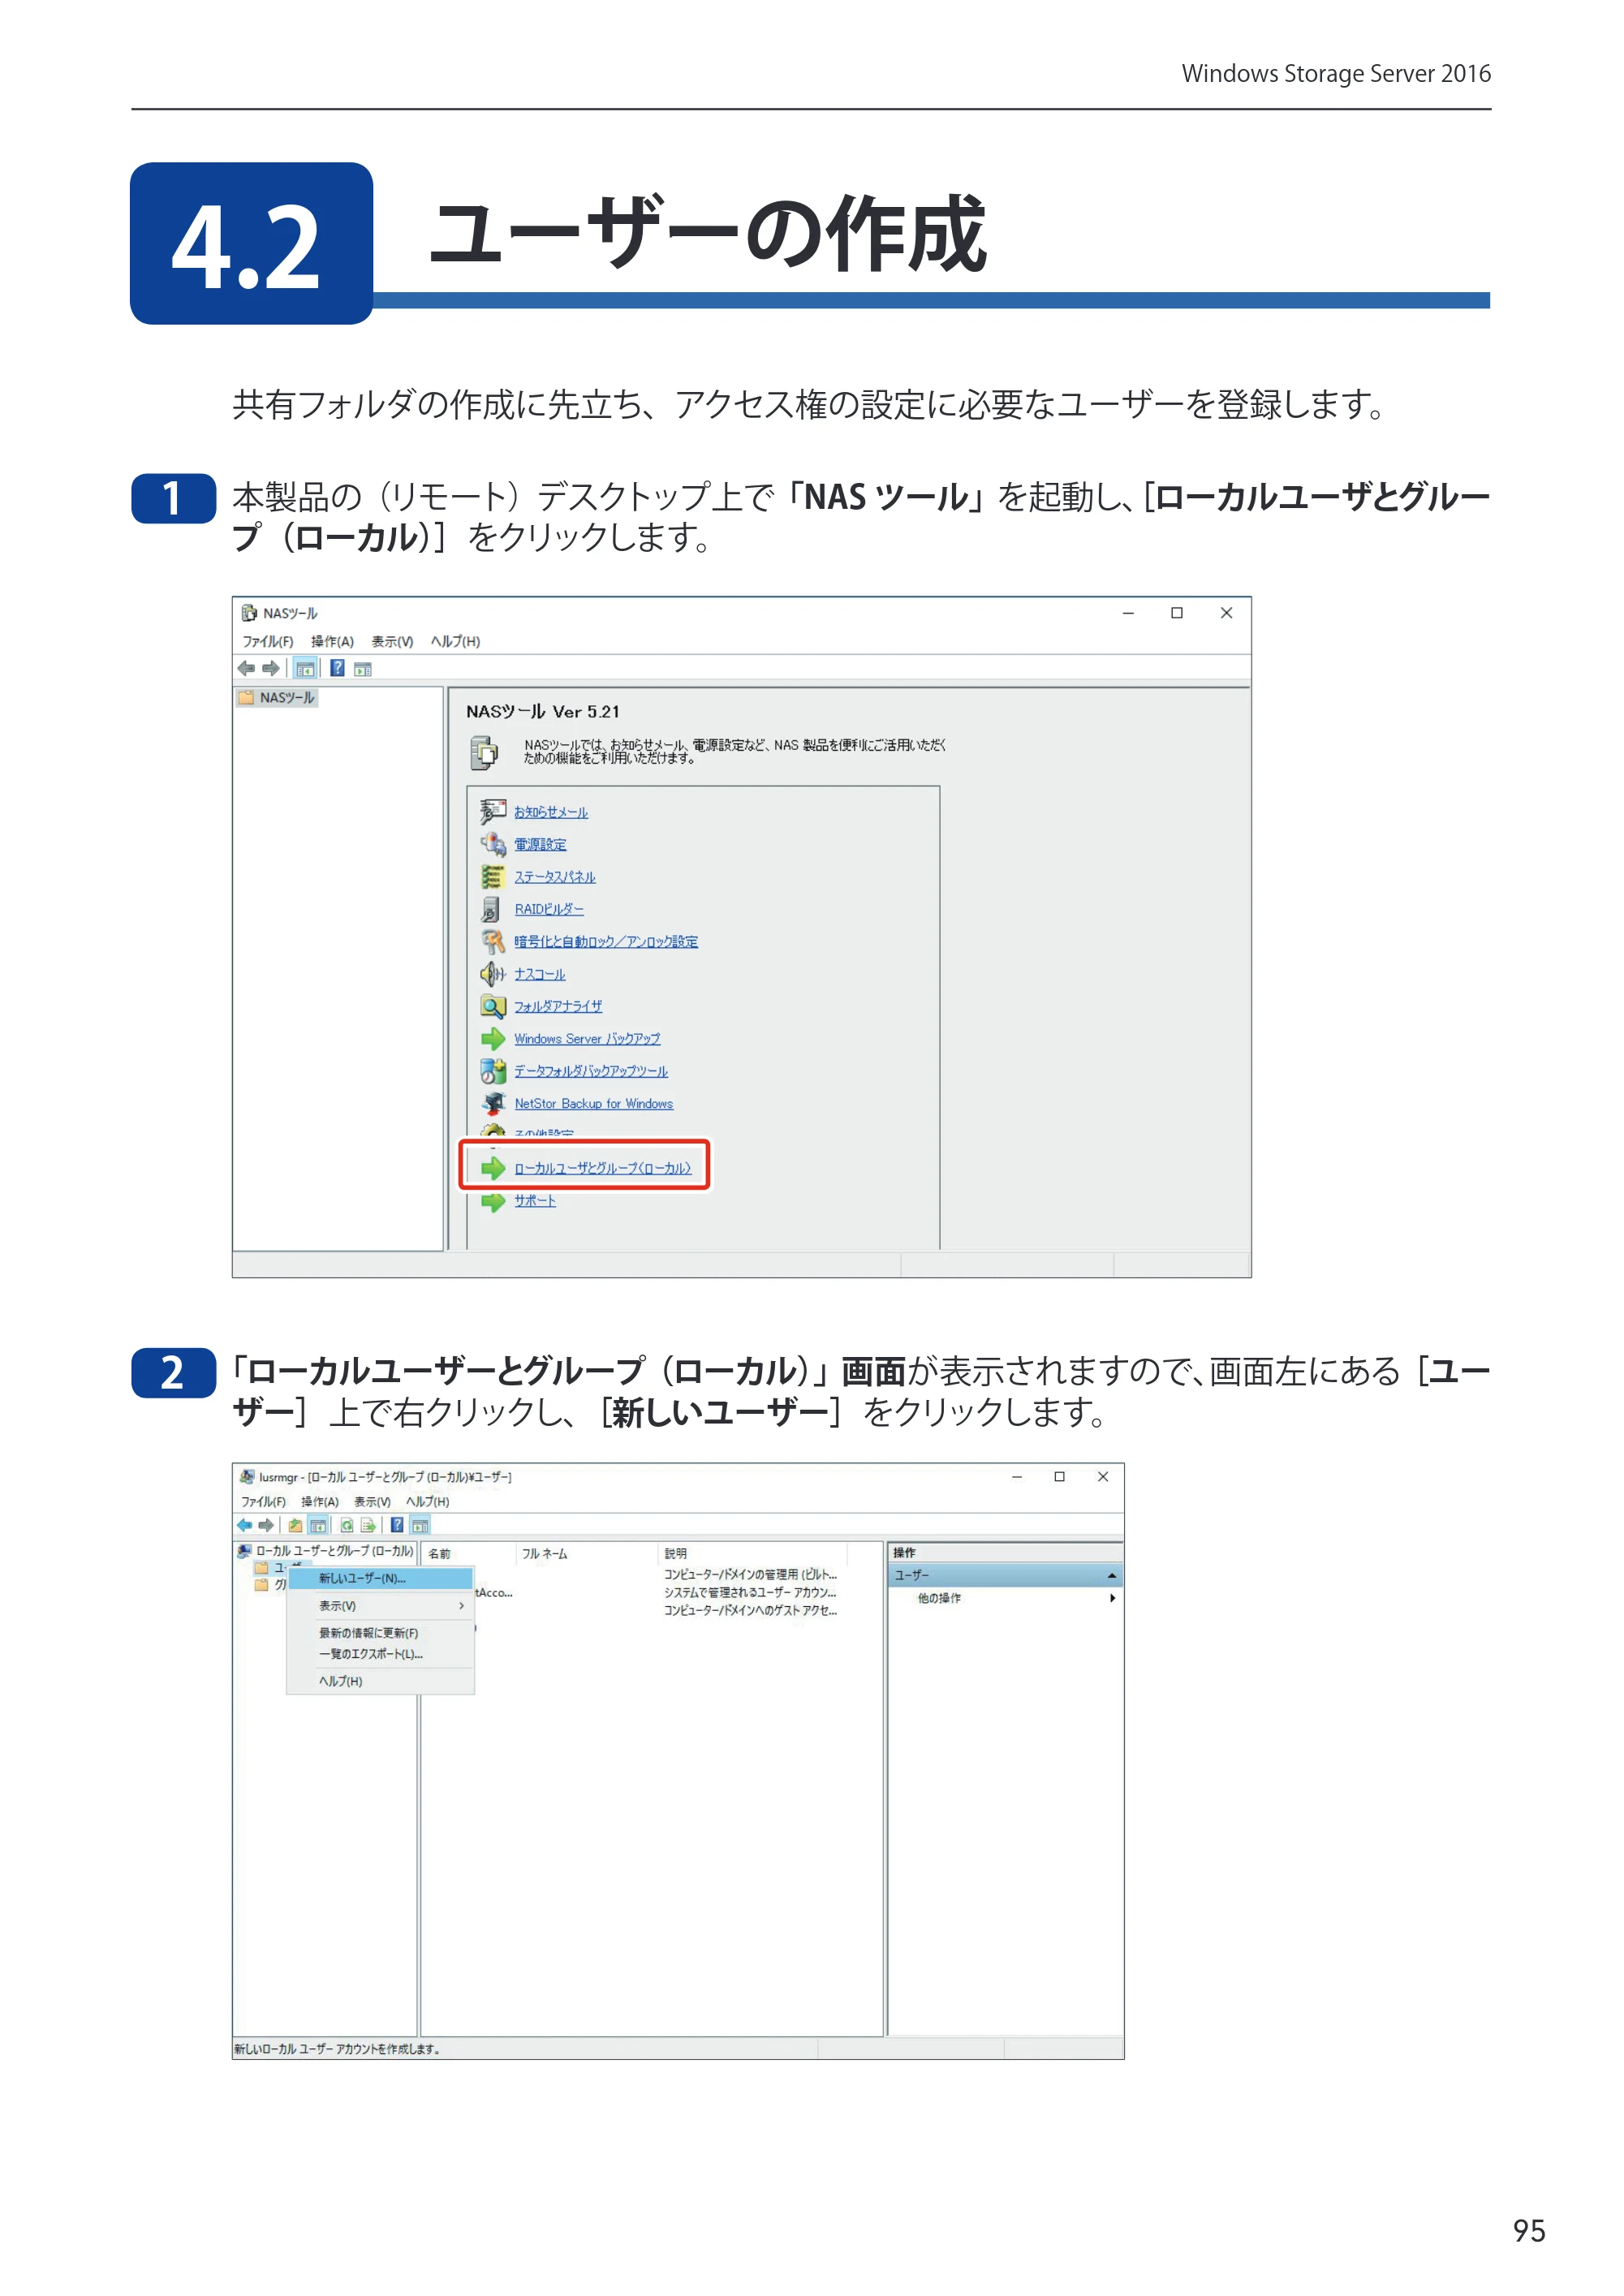
Task: Click the blue help icon in the NASツール toolbar
Action: coord(338,668)
